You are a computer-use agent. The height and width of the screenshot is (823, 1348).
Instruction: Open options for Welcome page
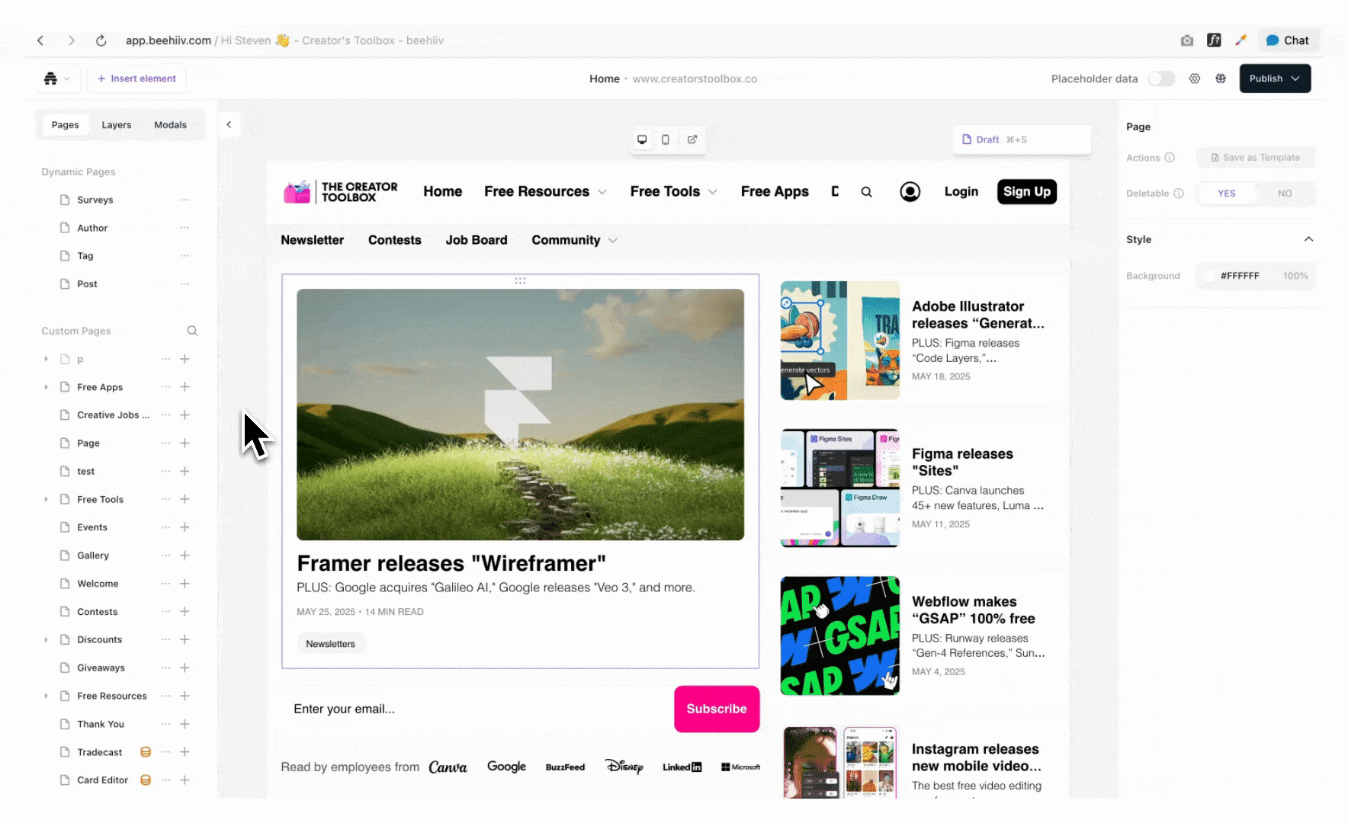[165, 584]
